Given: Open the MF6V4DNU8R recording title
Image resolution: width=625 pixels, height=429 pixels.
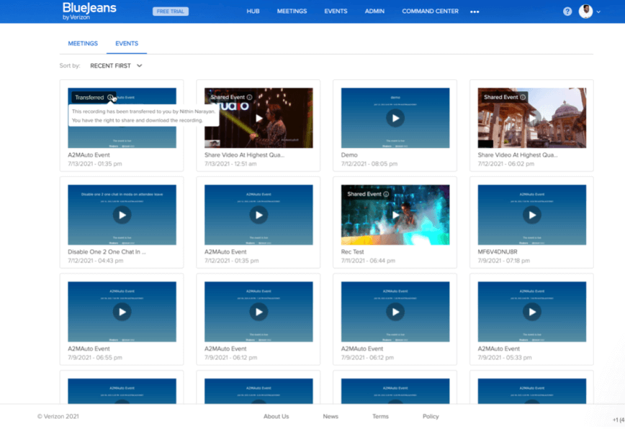Looking at the screenshot, I should pyautogui.click(x=498, y=252).
